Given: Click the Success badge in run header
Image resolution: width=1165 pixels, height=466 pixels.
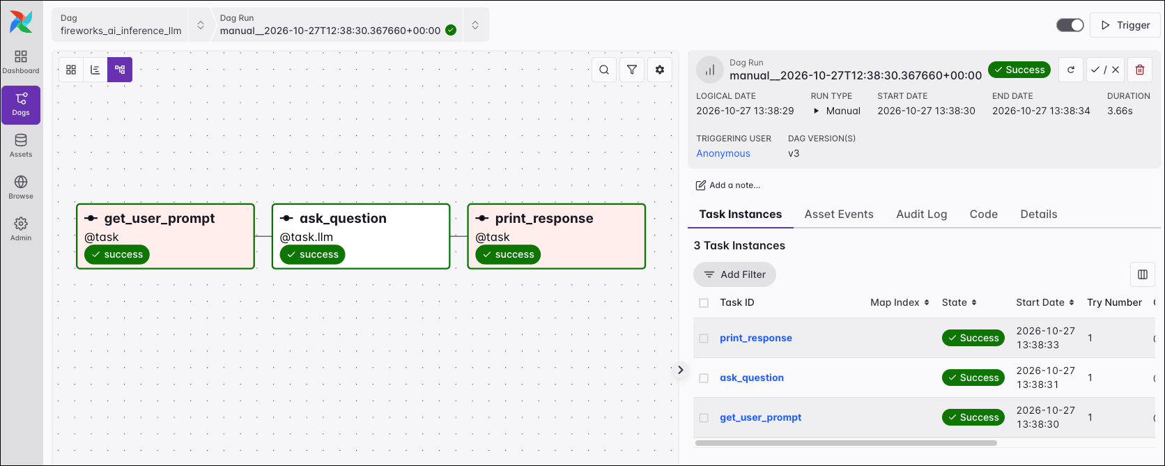Looking at the screenshot, I should (1019, 70).
